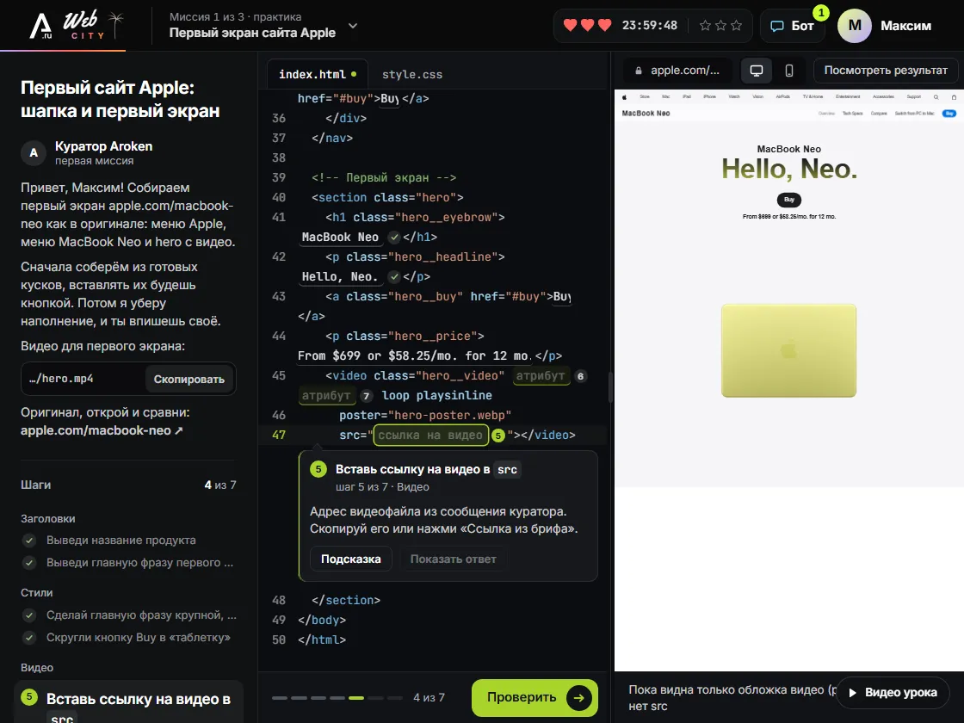The width and height of the screenshot is (964, 723).
Task: Click the timer 23:59:48
Action: [649, 26]
